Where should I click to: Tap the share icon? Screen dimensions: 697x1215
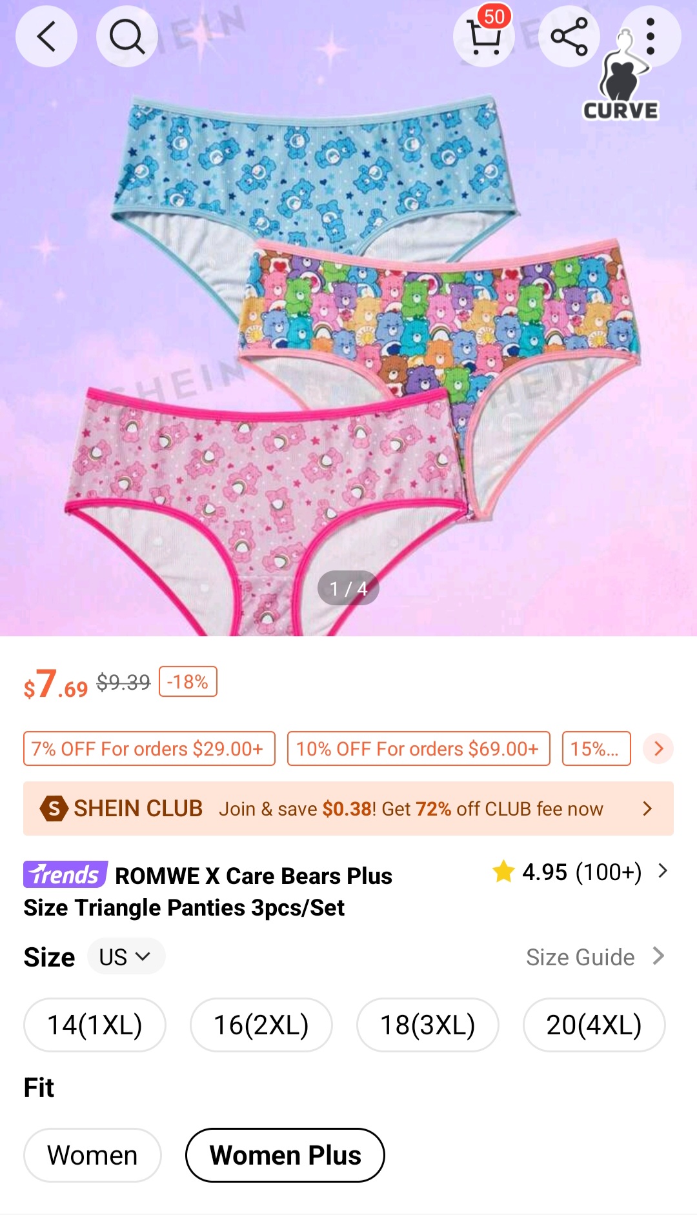[x=569, y=36]
